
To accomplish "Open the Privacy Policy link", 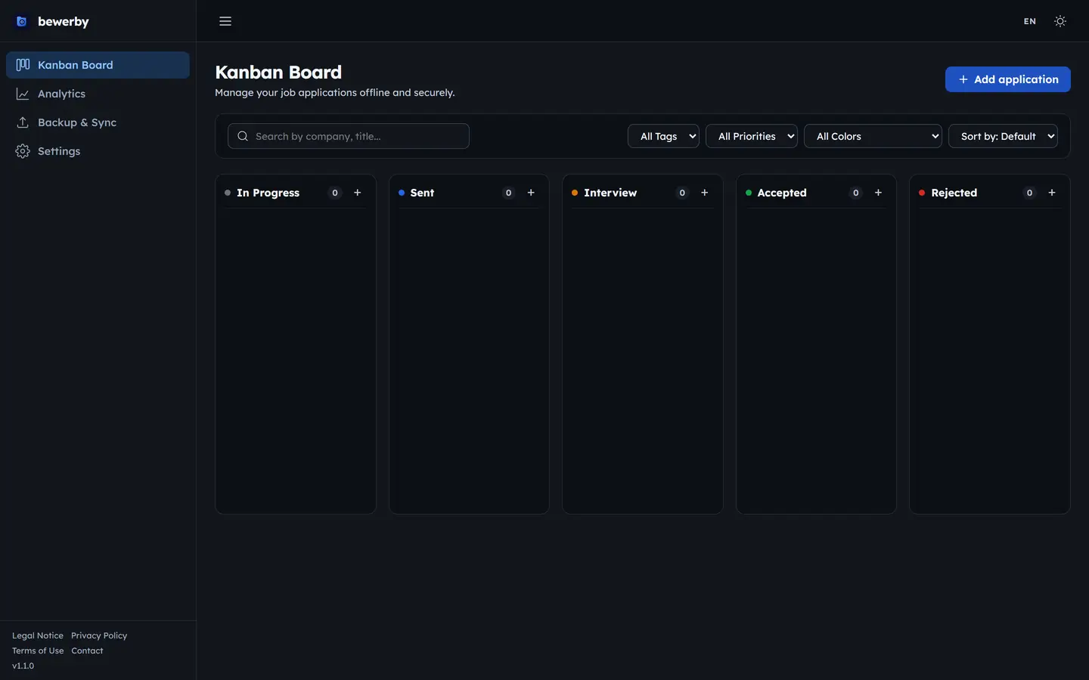I will (99, 635).
